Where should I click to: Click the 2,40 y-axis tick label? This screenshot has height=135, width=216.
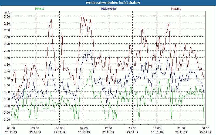point(7,37)
